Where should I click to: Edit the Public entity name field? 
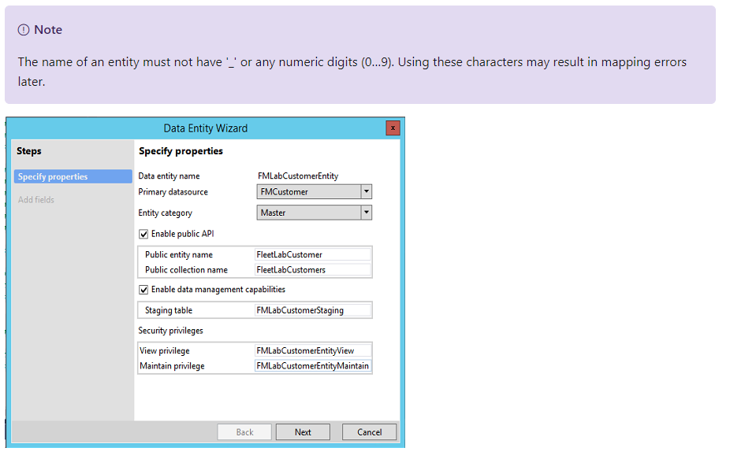click(x=313, y=254)
